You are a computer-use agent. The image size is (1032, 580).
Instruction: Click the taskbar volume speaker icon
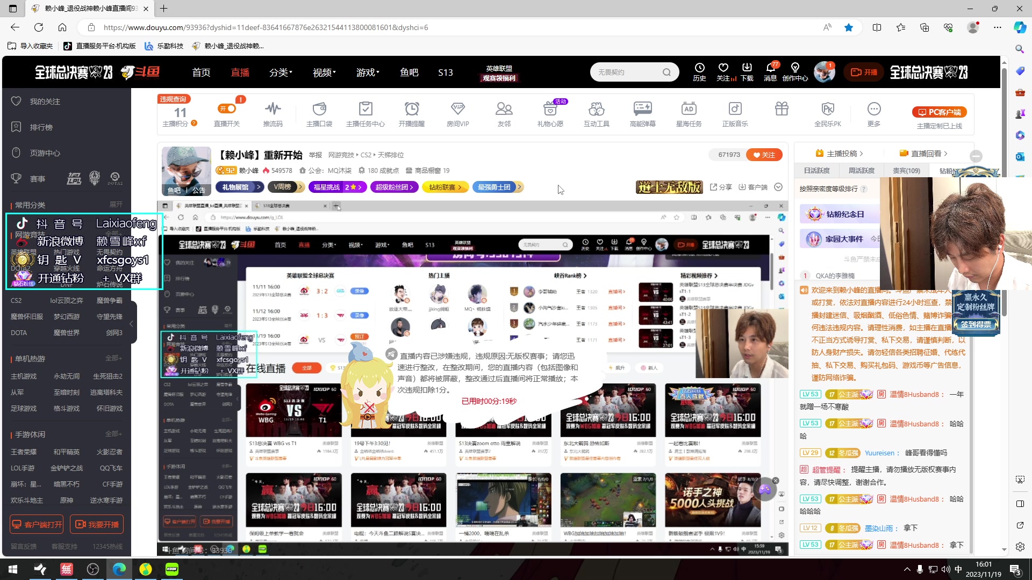945,569
